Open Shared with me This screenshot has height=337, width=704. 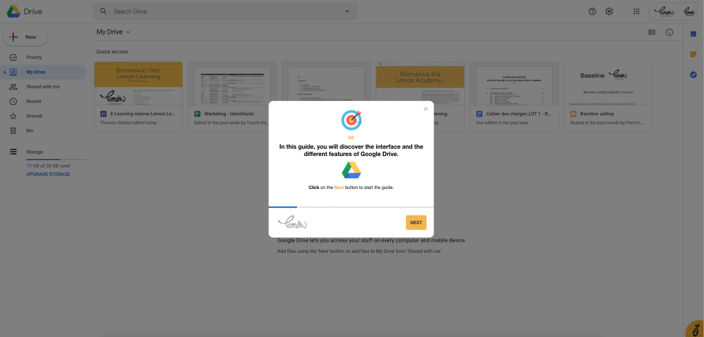click(43, 86)
